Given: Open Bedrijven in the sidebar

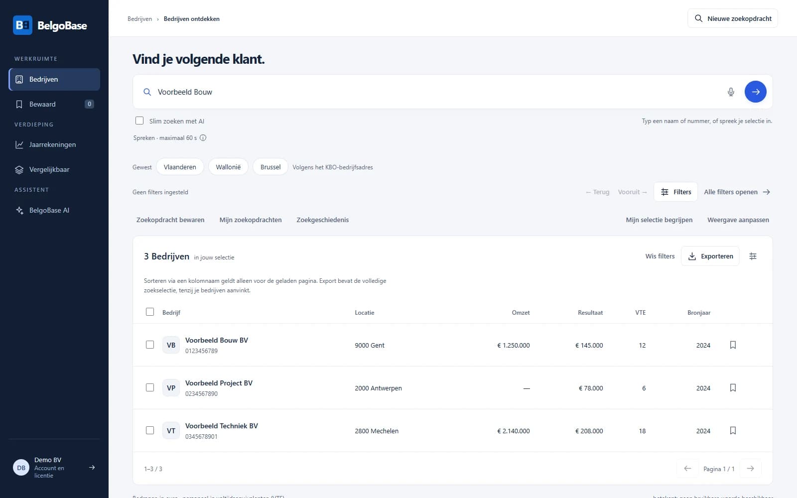Looking at the screenshot, I should (x=54, y=79).
